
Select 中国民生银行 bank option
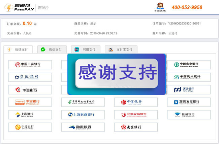(189, 77)
